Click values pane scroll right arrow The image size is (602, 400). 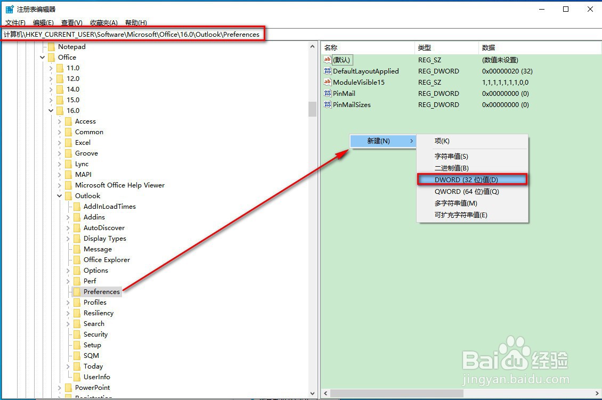click(597, 394)
